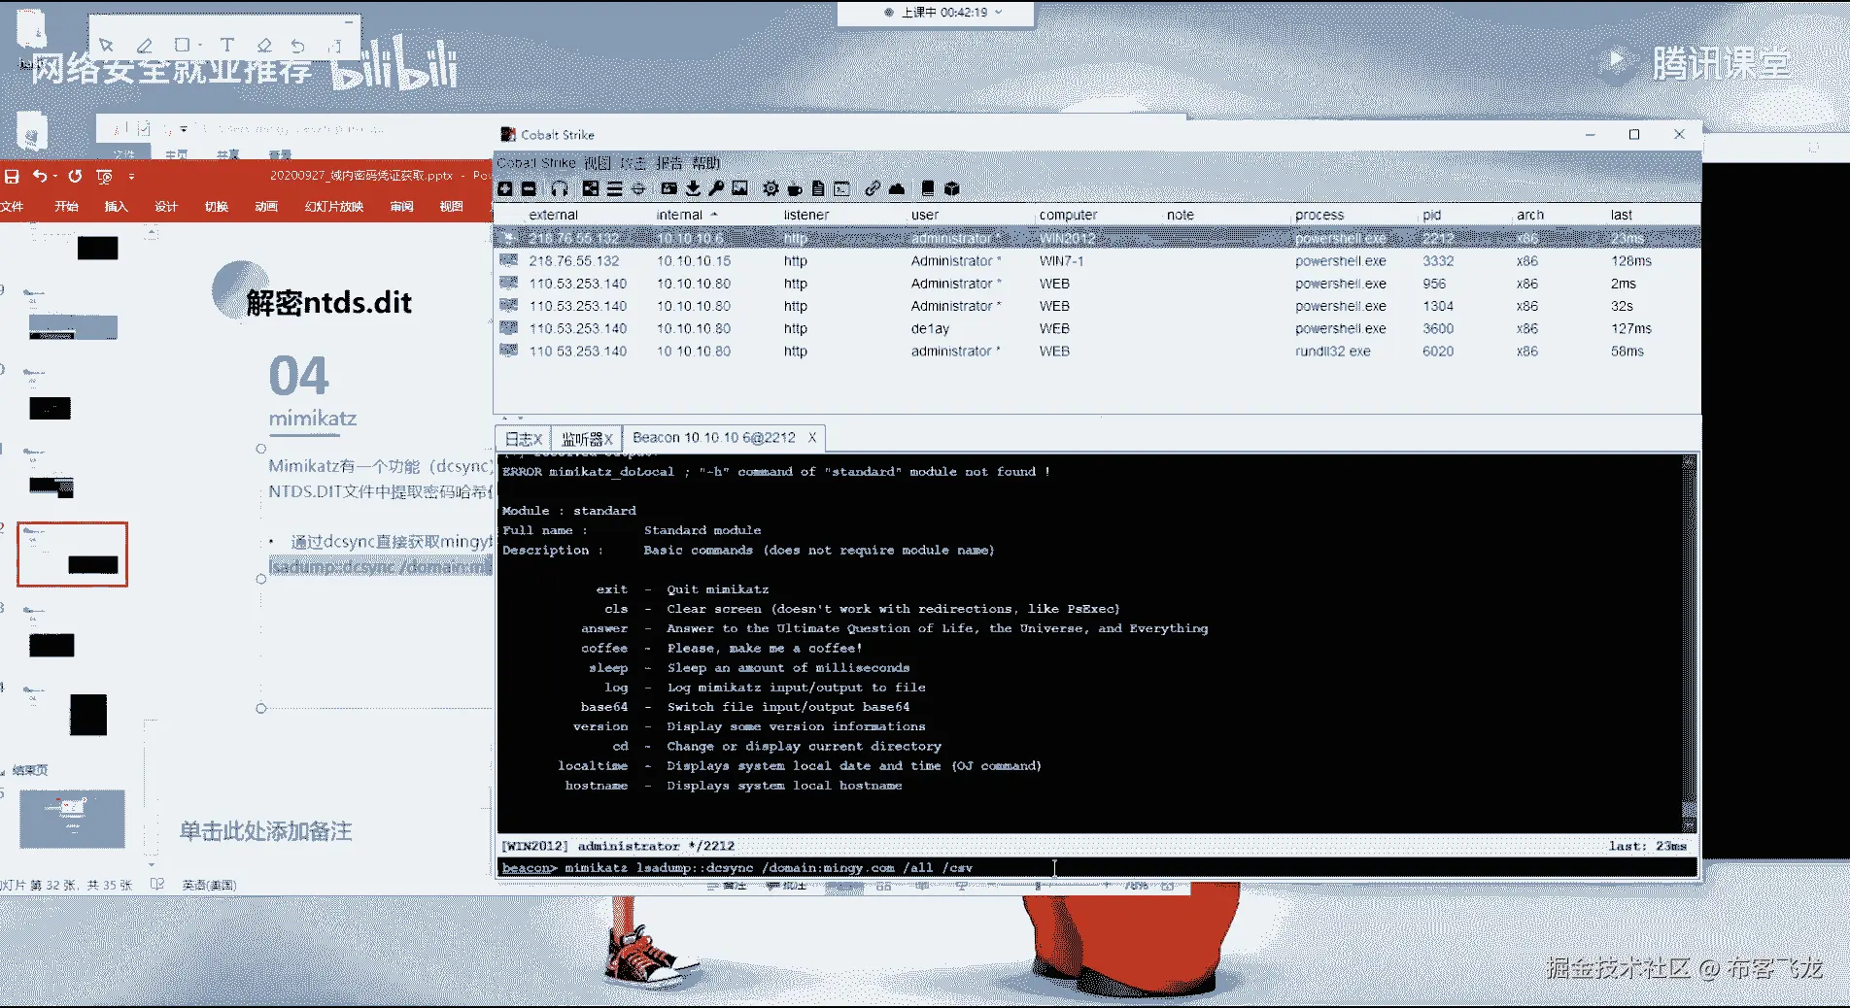Open Listeners with the headphones icon
Image resolution: width=1850 pixels, height=1008 pixels.
coord(560,188)
